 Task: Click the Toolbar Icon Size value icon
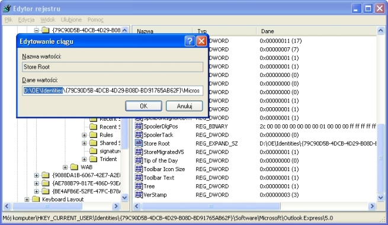tap(139, 169)
